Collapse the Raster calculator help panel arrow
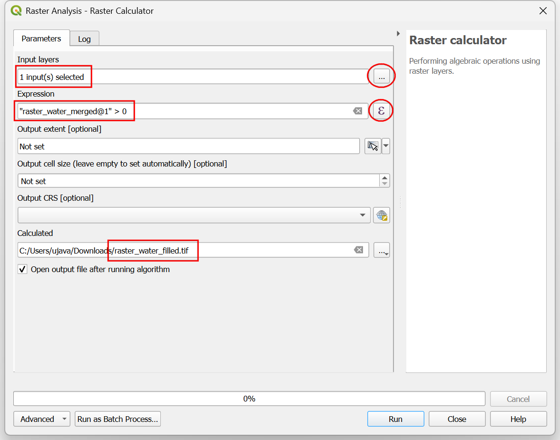The height and width of the screenshot is (440, 560). (x=398, y=33)
